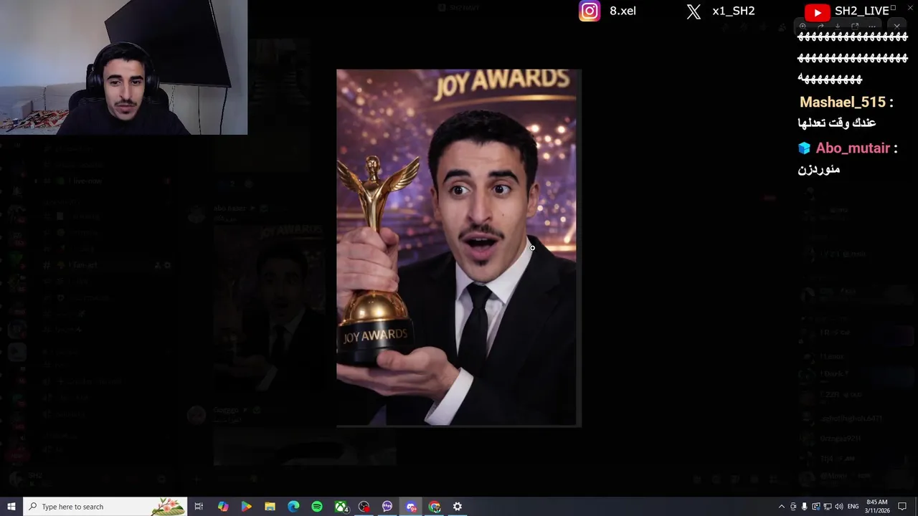Open Google Chrome from the taskbar
Viewport: 918px width, 516px height.
435,507
